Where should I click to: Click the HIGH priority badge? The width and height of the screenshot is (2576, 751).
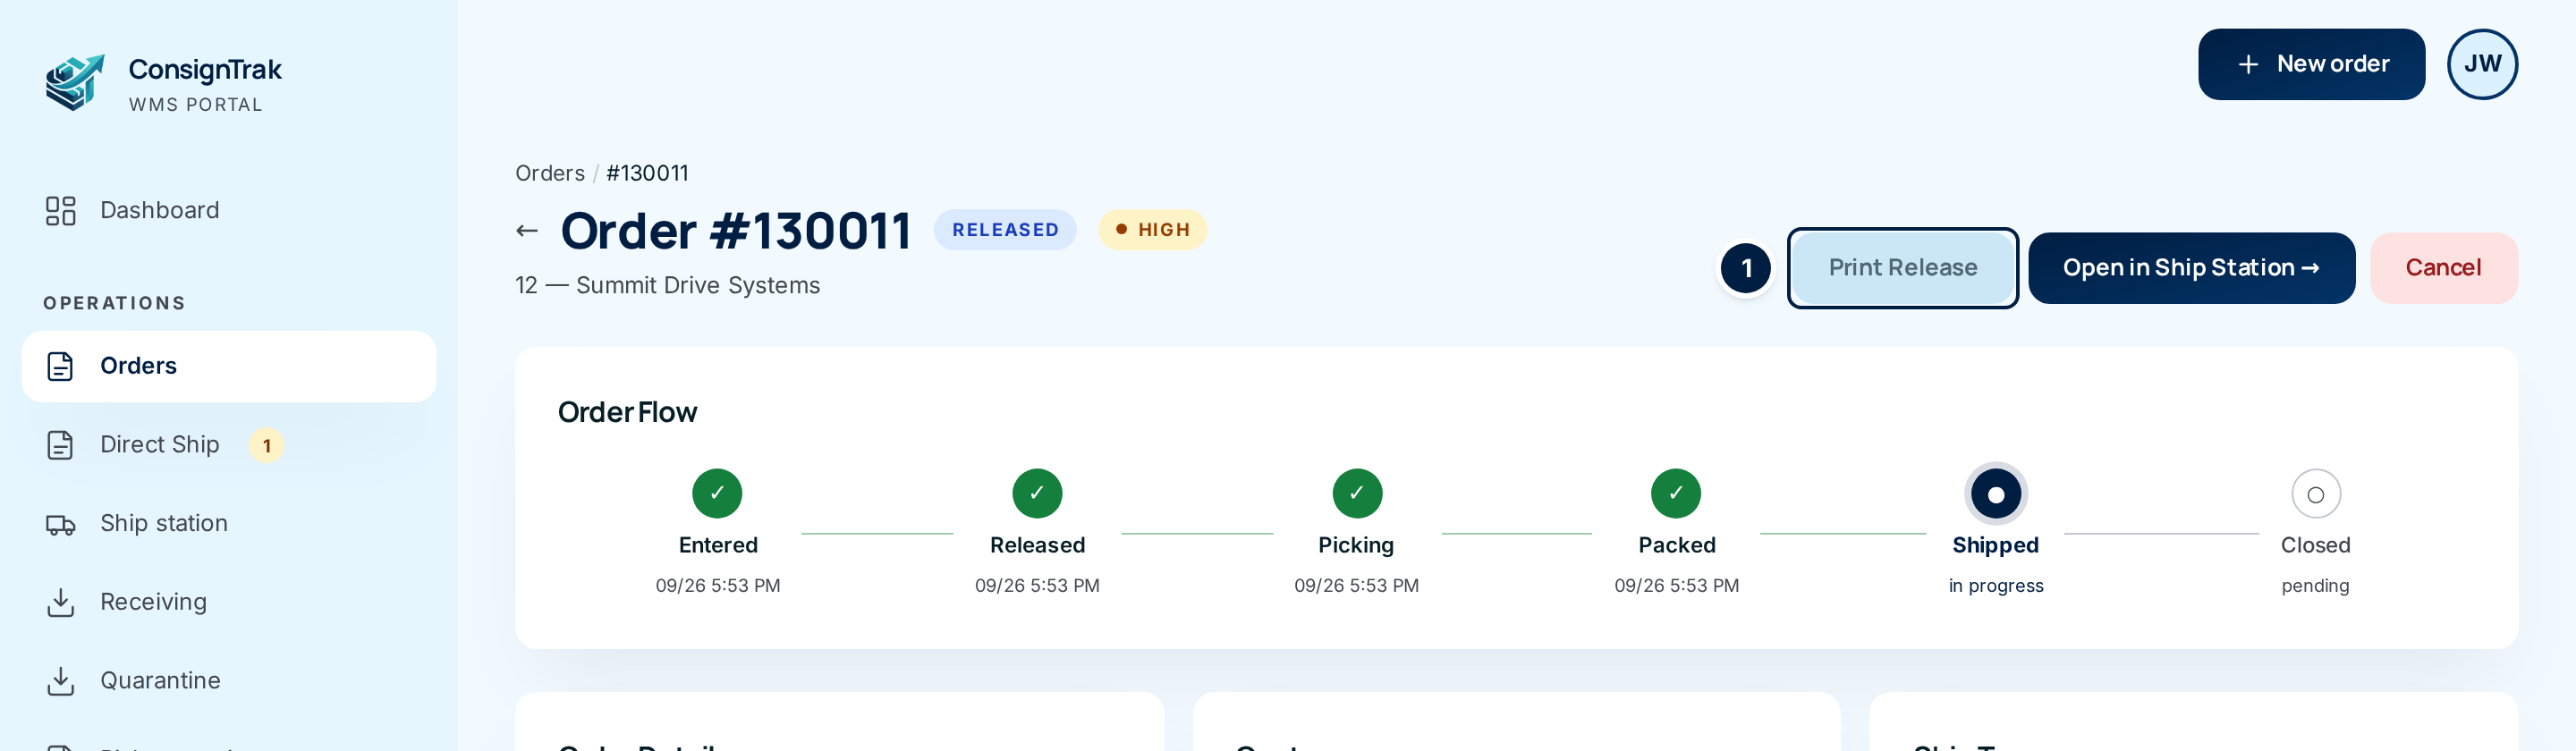[x=1152, y=230]
